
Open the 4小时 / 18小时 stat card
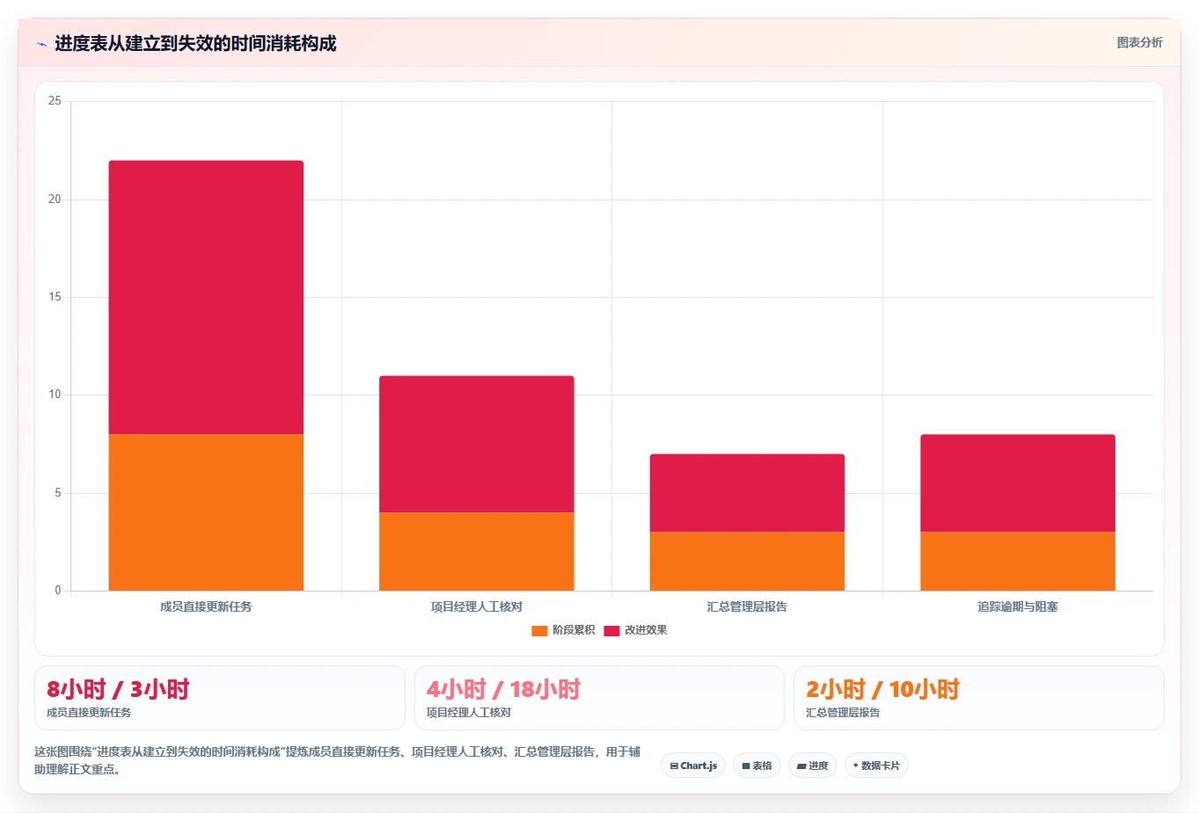(x=599, y=698)
